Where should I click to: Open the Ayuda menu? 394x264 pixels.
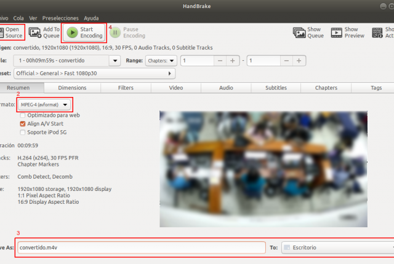(91, 18)
